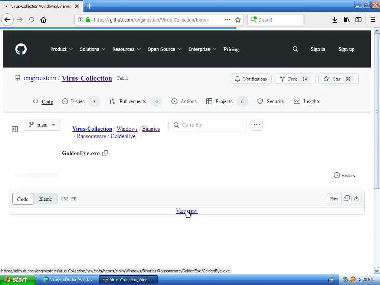
Task: Open the Pricing page
Action: (x=231, y=49)
